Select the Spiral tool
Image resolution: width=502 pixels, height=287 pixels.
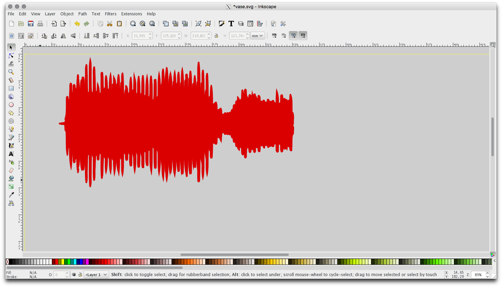(x=11, y=121)
